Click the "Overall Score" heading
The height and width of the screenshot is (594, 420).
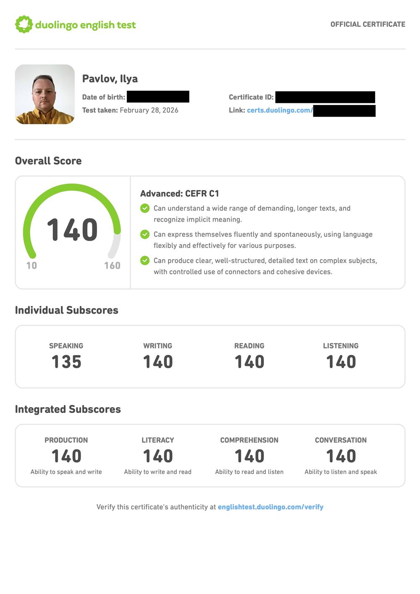click(48, 161)
